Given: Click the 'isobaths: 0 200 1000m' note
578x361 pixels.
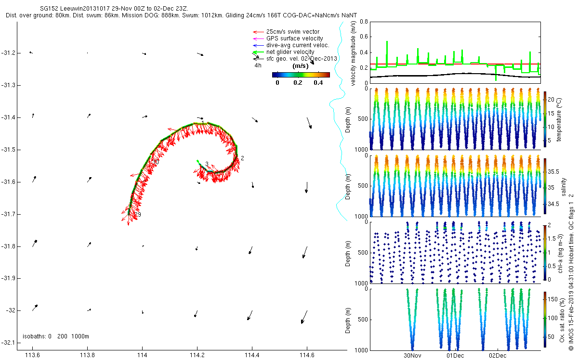Looking at the screenshot, I should (x=56, y=336).
